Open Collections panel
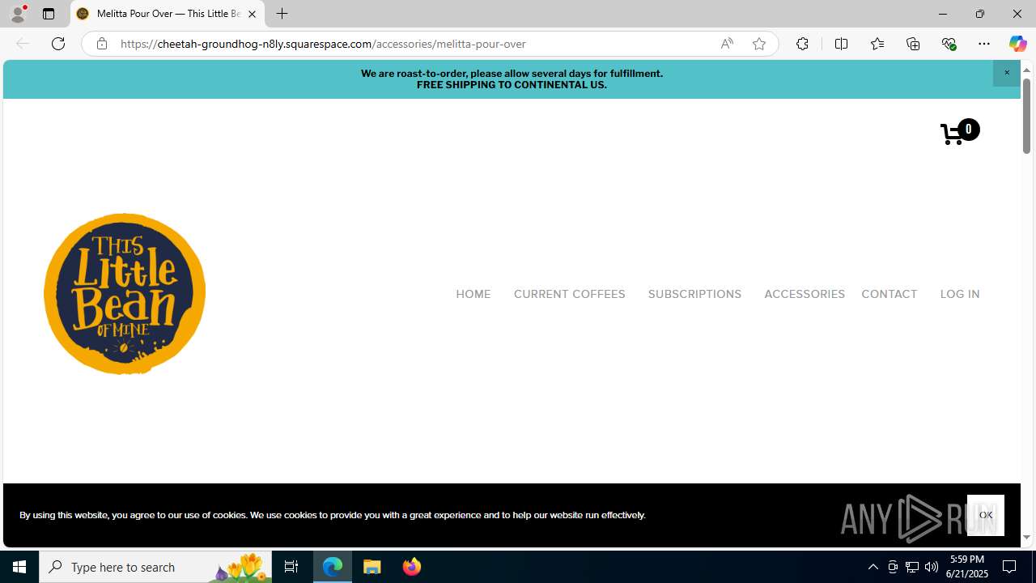The height and width of the screenshot is (583, 1036). (913, 44)
